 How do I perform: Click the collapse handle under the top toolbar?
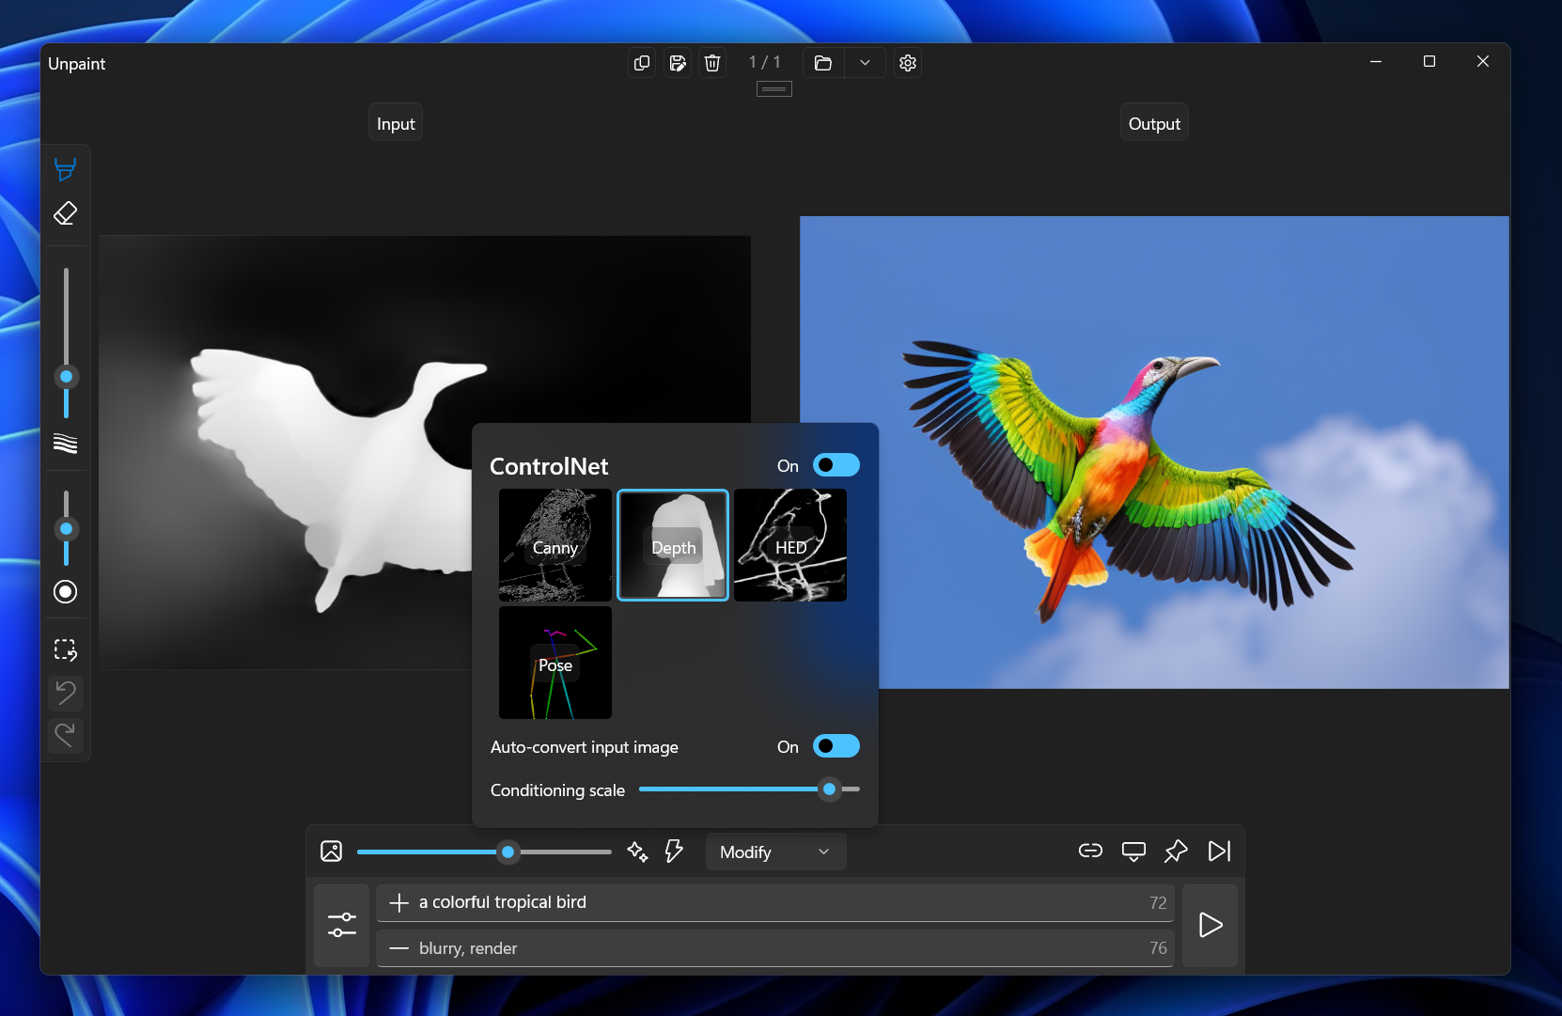[x=774, y=89]
